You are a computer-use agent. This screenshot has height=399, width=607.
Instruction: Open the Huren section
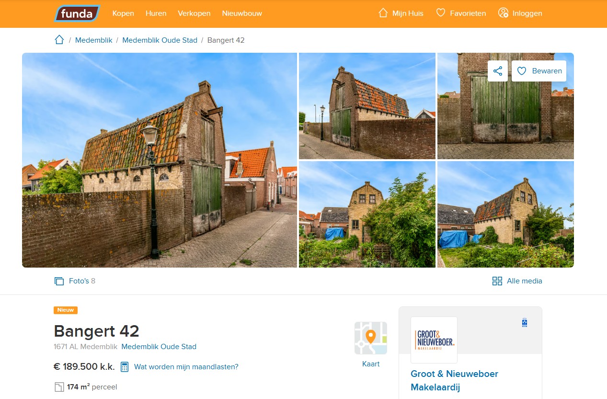tap(156, 13)
